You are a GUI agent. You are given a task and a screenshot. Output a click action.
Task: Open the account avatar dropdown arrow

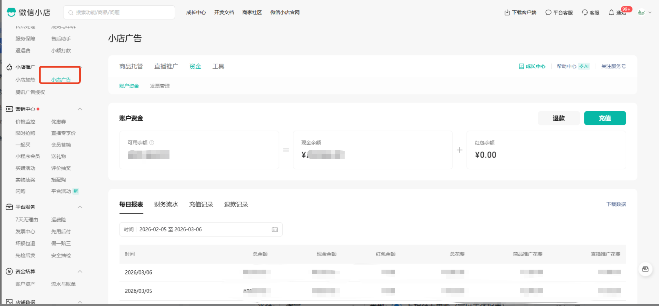coord(650,12)
